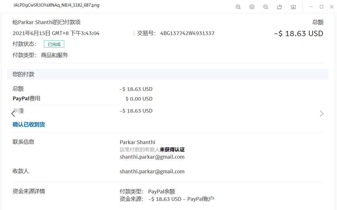
Task: Click the email under 收款人
Action: pyautogui.click(x=152, y=172)
